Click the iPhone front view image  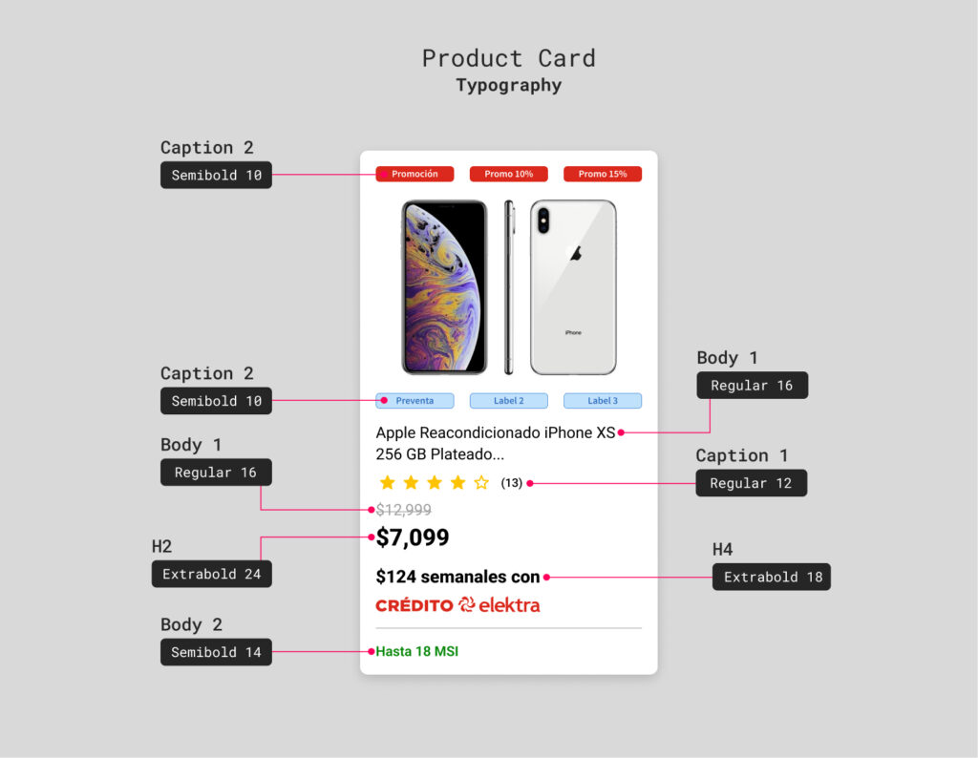(x=444, y=286)
